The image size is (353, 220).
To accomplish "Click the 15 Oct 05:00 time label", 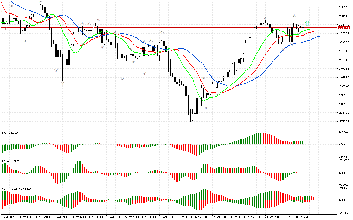I will [x=96, y=217].
